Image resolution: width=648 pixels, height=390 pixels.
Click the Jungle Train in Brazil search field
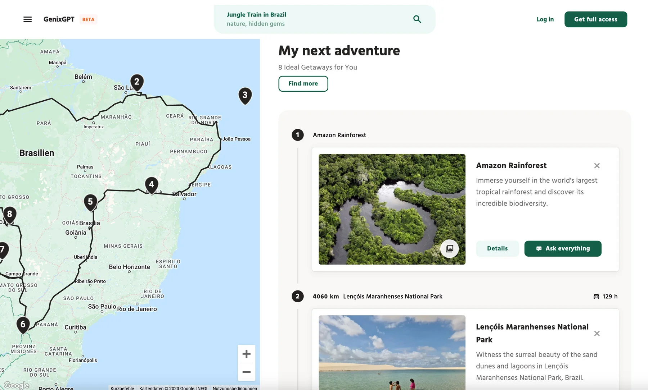pos(324,19)
